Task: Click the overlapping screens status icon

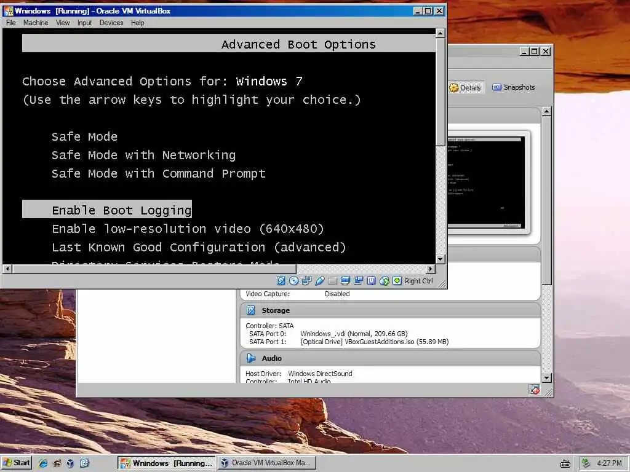Action: [x=358, y=281]
